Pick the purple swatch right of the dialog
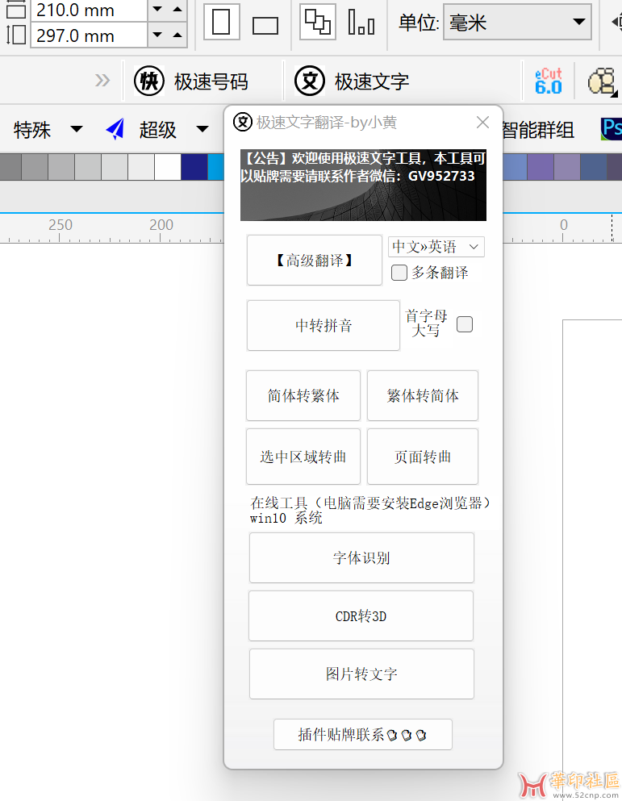Viewport: 622px width, 801px height. 541,166
